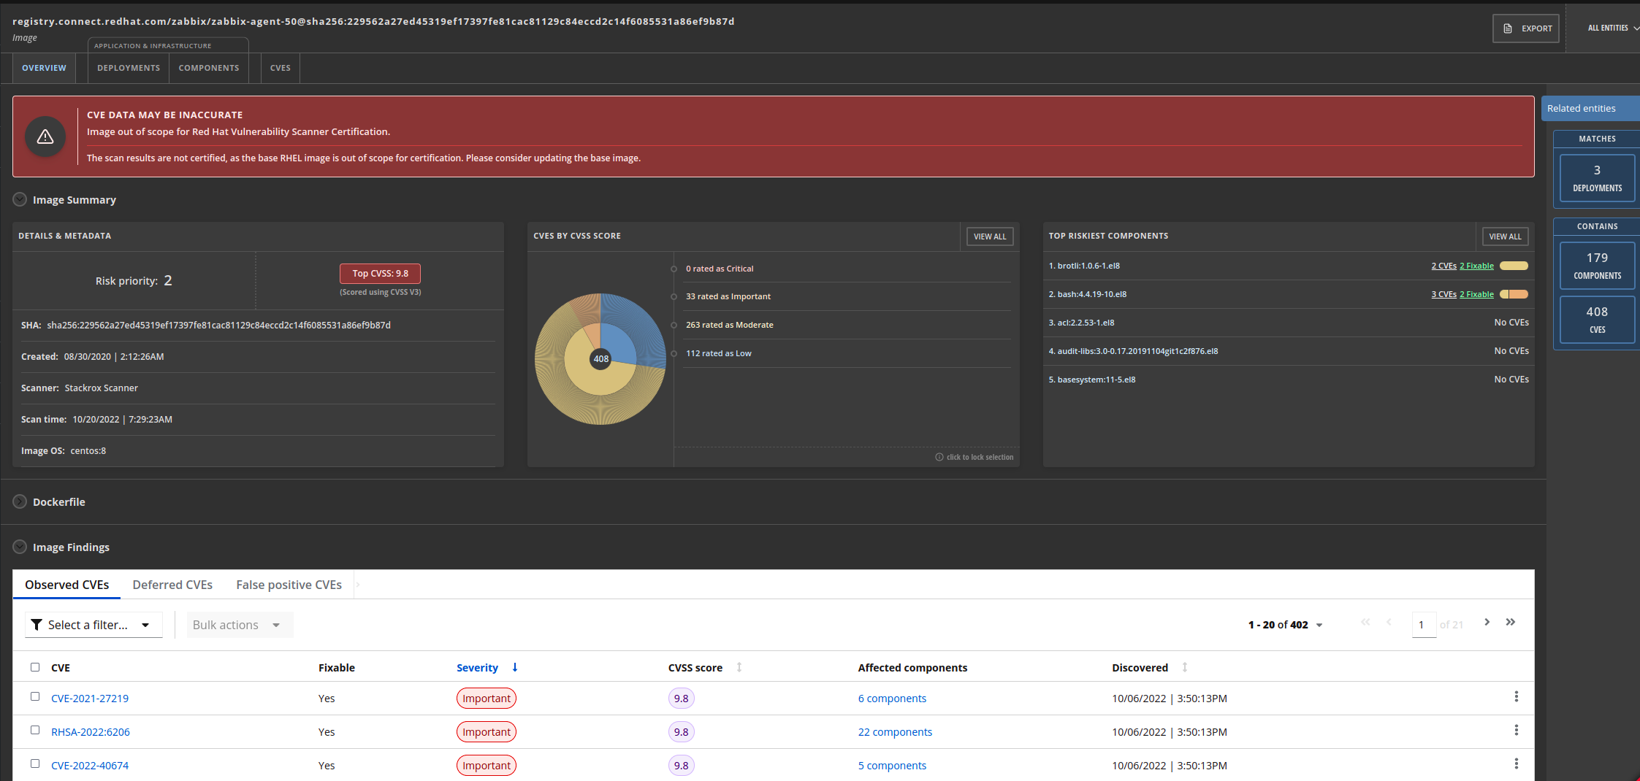Collapse the Image Findings section
Image resolution: width=1640 pixels, height=781 pixels.
20,547
